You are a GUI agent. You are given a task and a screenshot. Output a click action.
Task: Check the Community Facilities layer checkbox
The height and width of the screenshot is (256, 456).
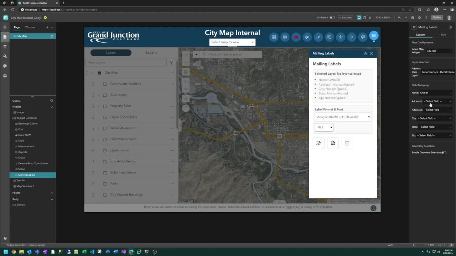[105, 84]
